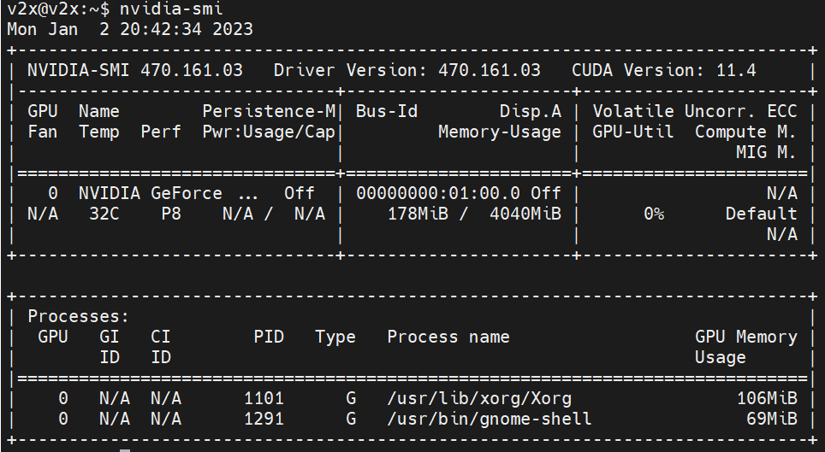Click the temperature value '32C'
The height and width of the screenshot is (452, 825).
104,214
